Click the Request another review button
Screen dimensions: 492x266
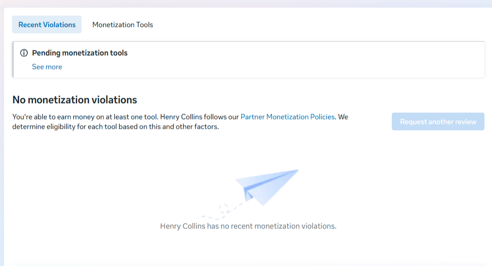[438, 122]
